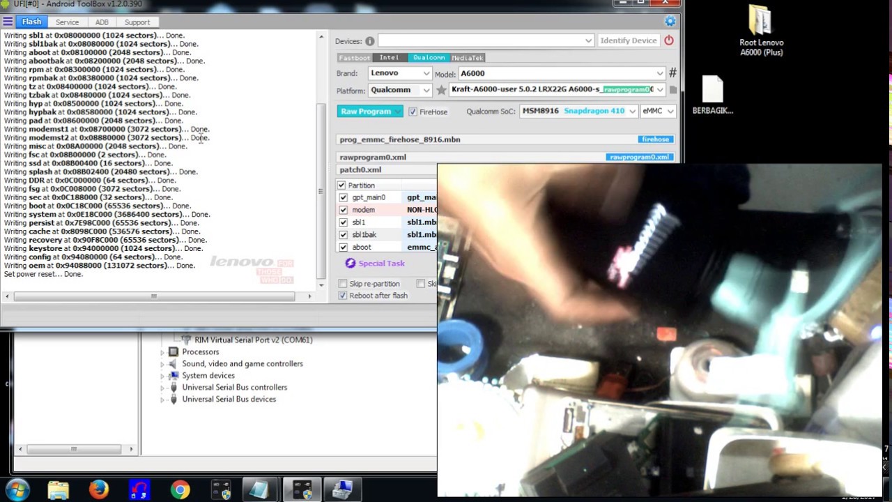Click Device Manager left pane horizontal scrollbar

pos(75,449)
